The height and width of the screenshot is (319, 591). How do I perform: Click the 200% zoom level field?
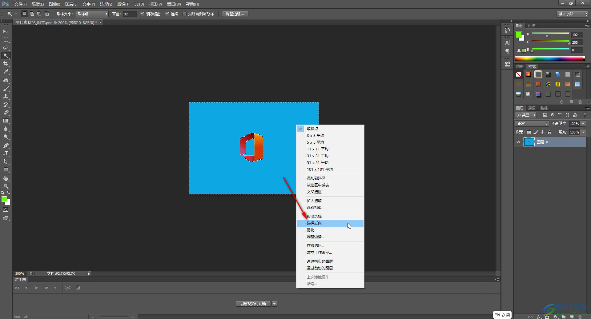(20, 274)
